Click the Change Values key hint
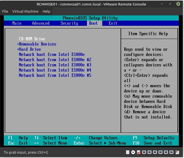The width and height of the screenshot is (184, 158). 95,138
